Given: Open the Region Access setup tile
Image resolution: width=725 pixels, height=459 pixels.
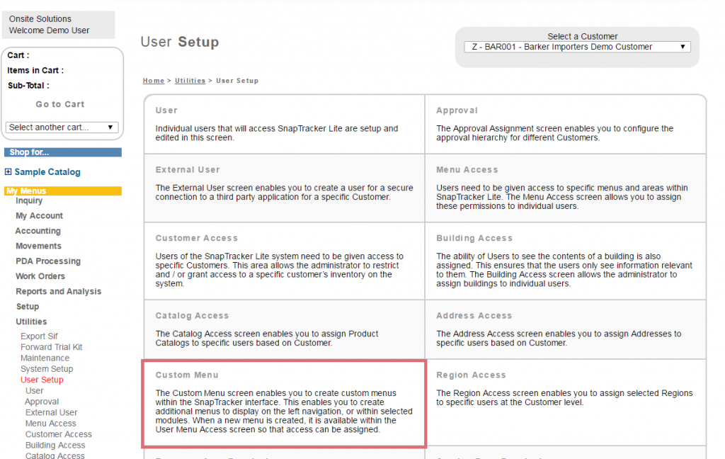Looking at the screenshot, I should click(x=471, y=375).
